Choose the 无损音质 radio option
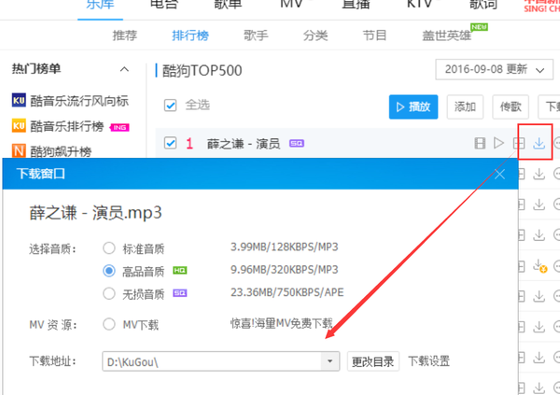 109,293
